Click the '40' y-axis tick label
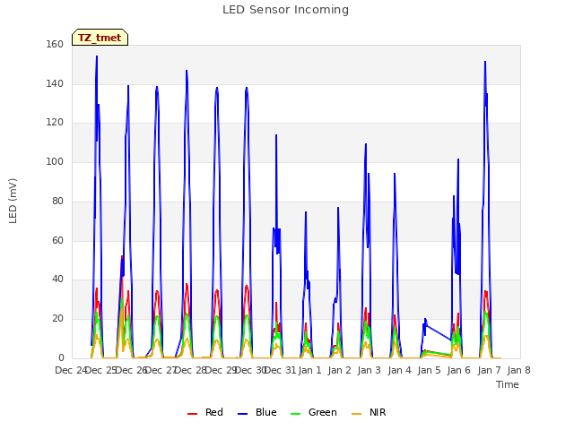Screen dimensions: 574x430 [x=57, y=279]
